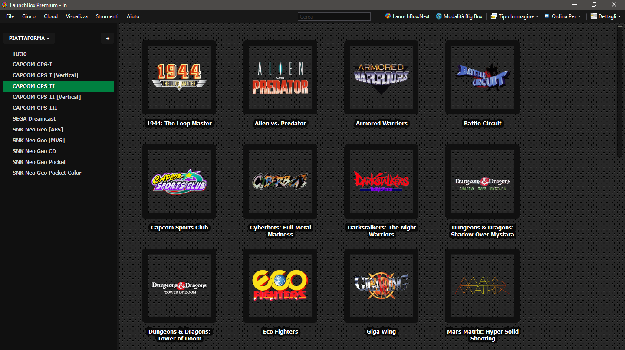Select Tutto in the platform list
The width and height of the screenshot is (625, 350).
click(59, 53)
